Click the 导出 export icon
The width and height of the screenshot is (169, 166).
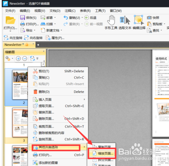[x=23, y=30]
